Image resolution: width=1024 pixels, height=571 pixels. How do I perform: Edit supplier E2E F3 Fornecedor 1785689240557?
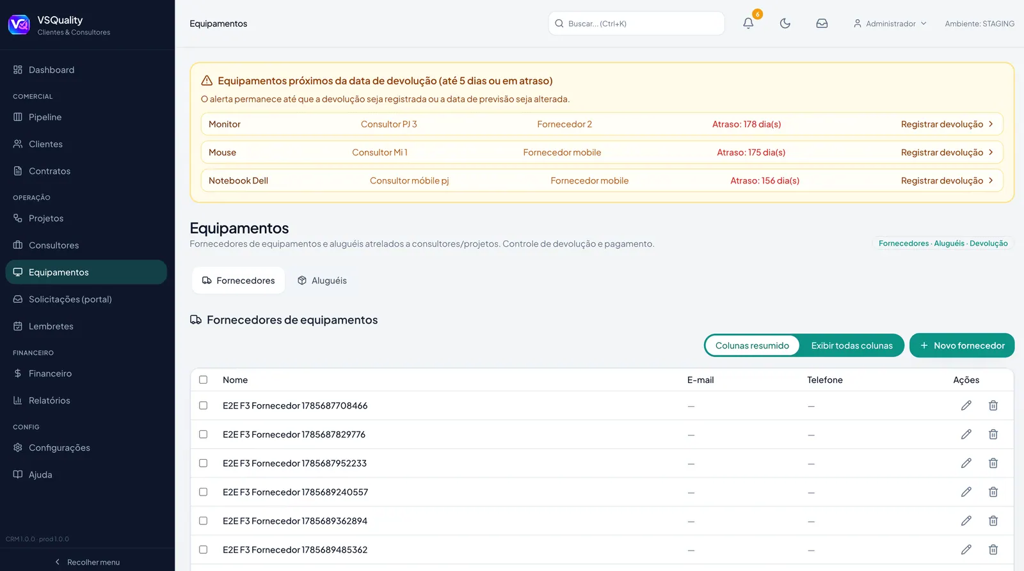click(966, 492)
